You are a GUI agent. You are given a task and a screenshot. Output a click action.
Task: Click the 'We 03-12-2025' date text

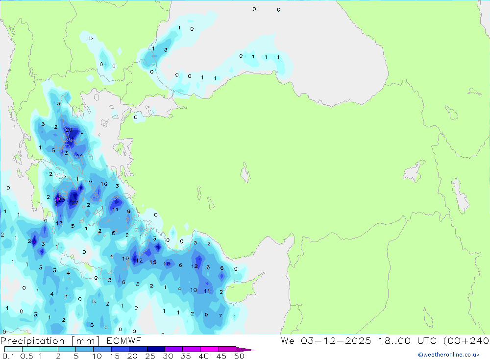click(x=326, y=340)
